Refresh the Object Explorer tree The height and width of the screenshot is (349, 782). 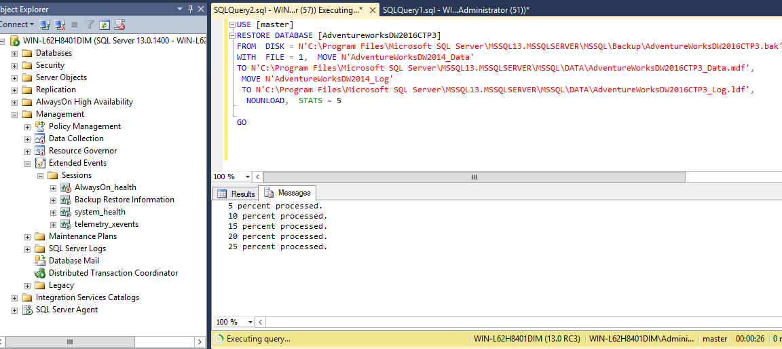click(x=105, y=24)
